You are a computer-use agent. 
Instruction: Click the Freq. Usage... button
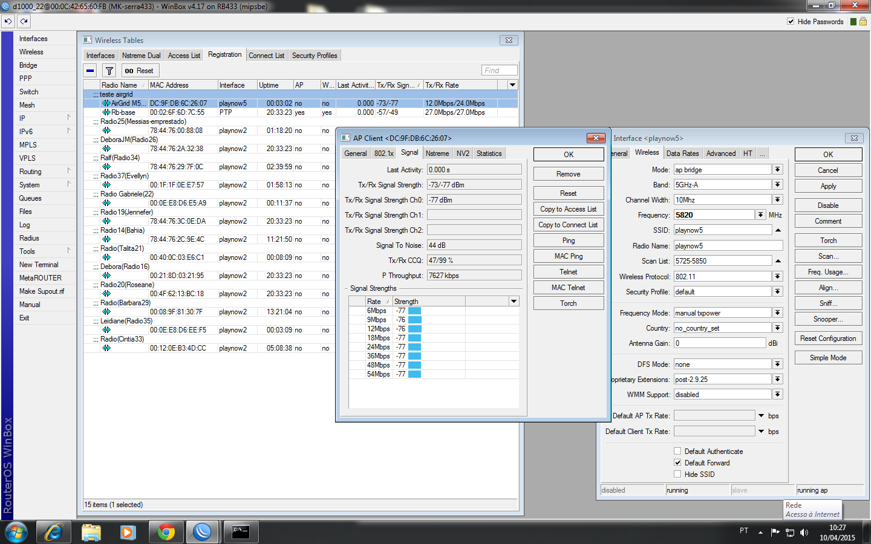click(828, 272)
